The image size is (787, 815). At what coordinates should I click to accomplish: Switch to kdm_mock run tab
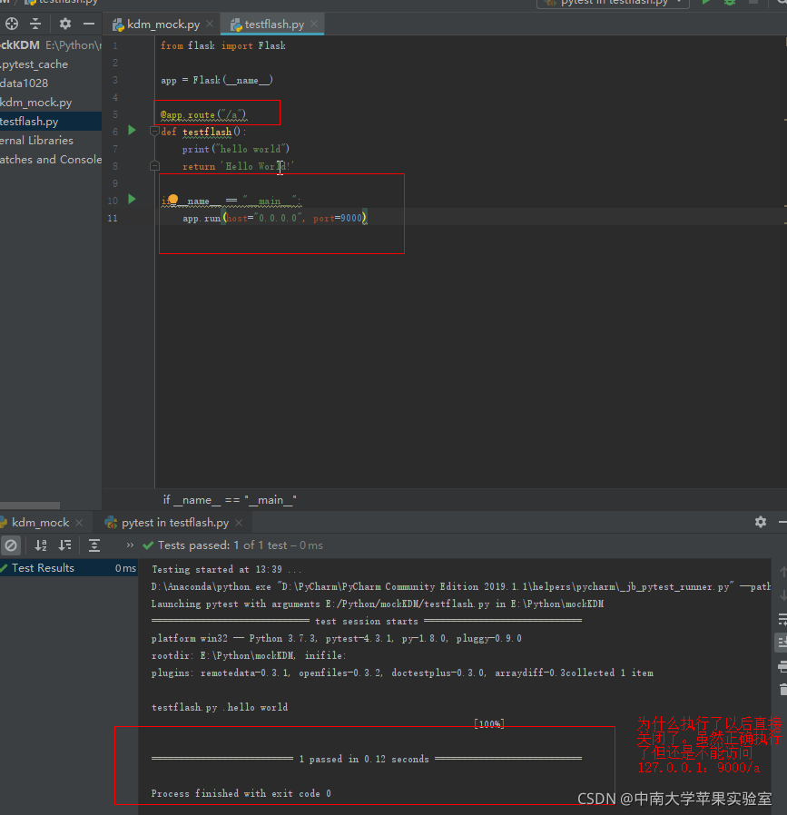coord(40,523)
